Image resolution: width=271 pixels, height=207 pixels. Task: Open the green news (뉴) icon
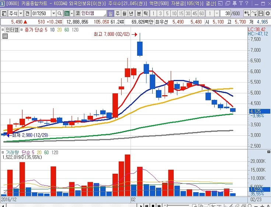[67, 13]
